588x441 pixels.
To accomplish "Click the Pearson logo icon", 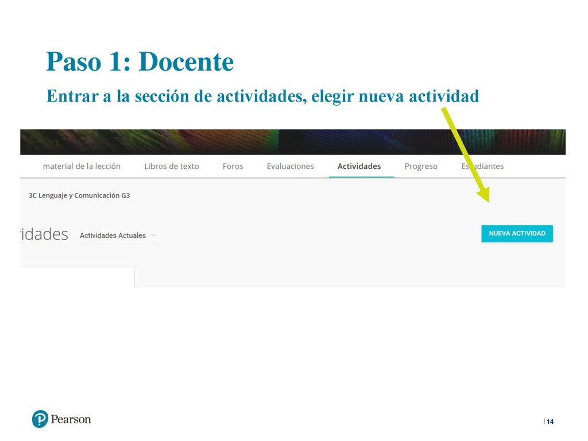I will 40,419.
